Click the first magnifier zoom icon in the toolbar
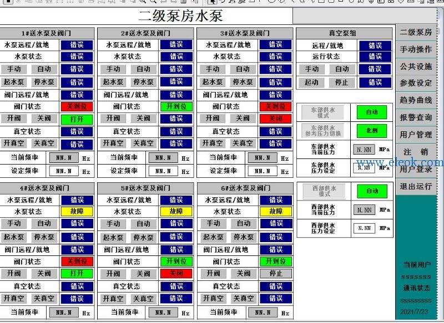The width and height of the screenshot is (444, 323). click(142, 2)
